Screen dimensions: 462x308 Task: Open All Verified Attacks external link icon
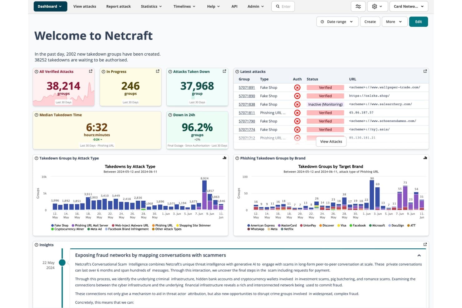coord(91,71)
